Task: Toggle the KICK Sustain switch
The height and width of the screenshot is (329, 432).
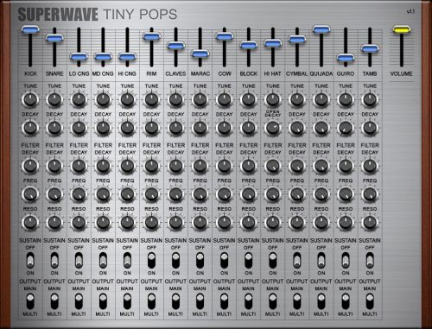Action: 30,261
